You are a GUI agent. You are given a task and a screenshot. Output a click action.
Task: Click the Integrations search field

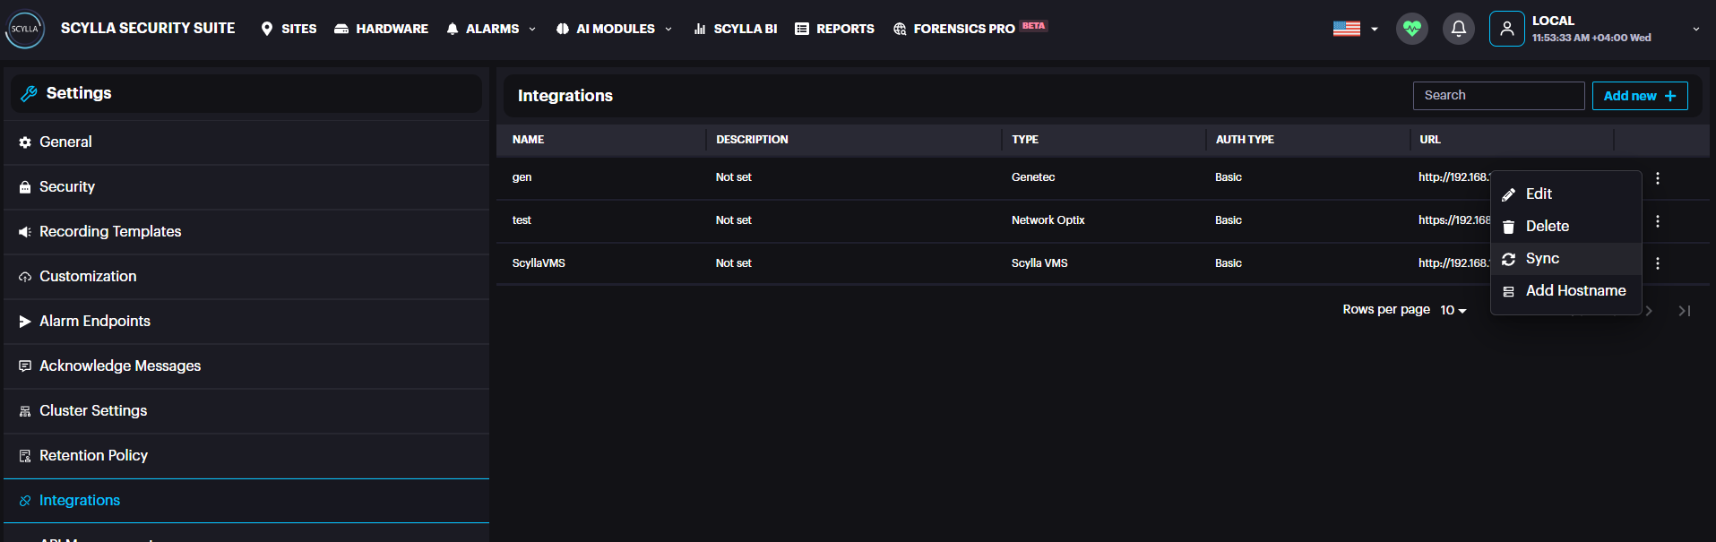click(1497, 96)
